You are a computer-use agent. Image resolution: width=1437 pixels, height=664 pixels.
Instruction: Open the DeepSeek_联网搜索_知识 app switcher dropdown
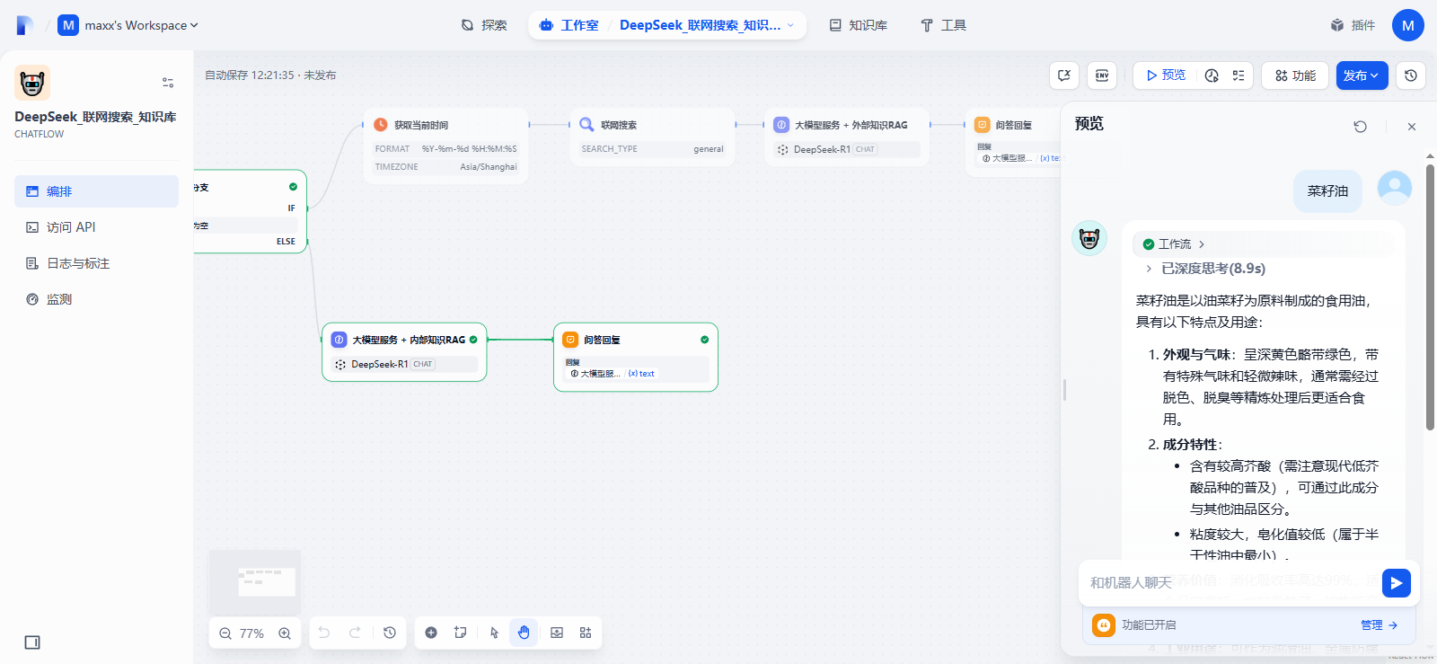(707, 25)
